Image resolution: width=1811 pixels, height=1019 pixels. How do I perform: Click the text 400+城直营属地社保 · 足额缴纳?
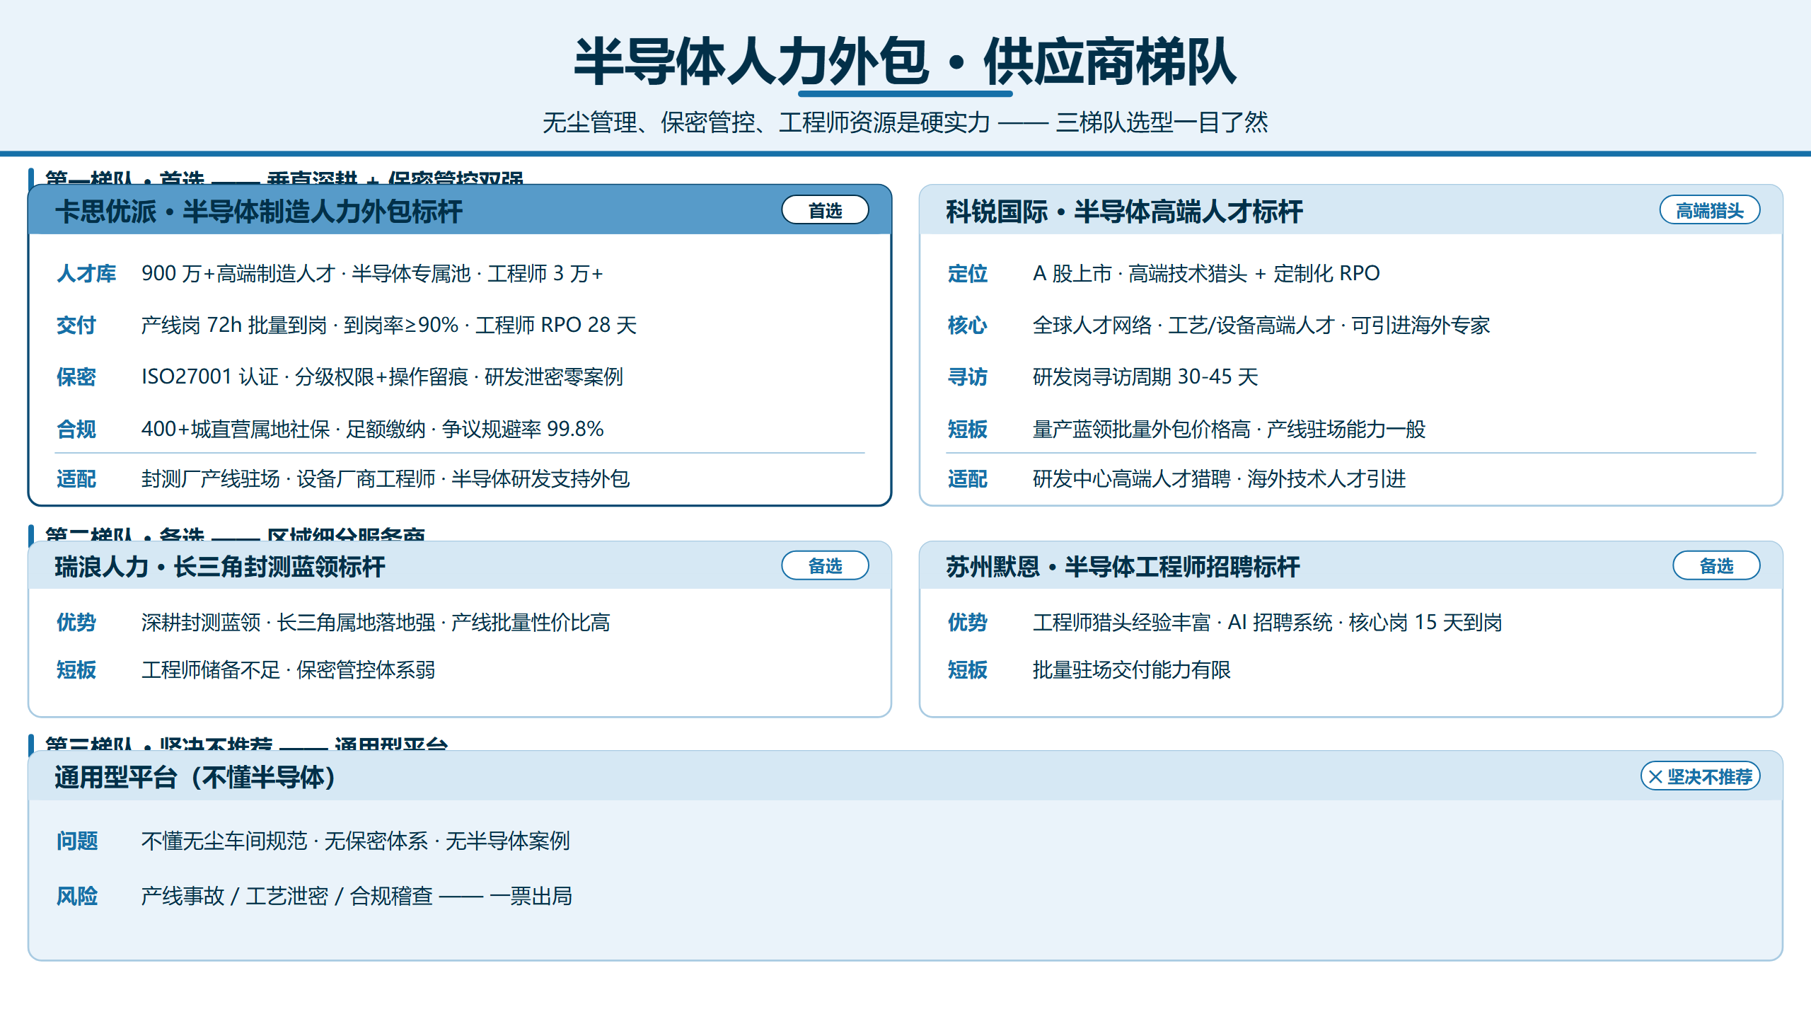click(284, 430)
